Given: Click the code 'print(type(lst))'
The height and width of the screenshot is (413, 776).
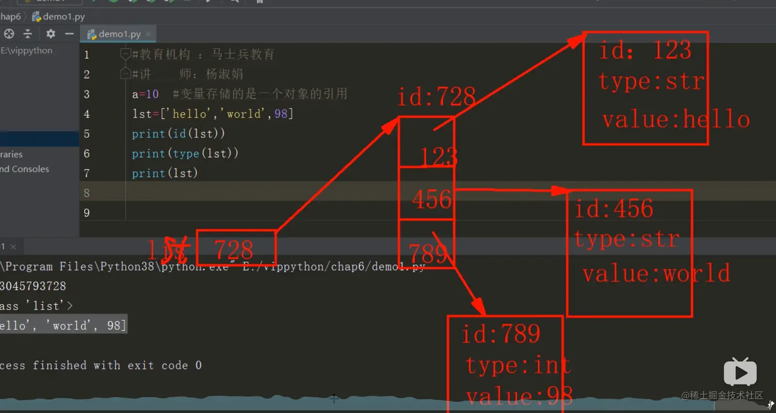Looking at the screenshot, I should pos(185,153).
